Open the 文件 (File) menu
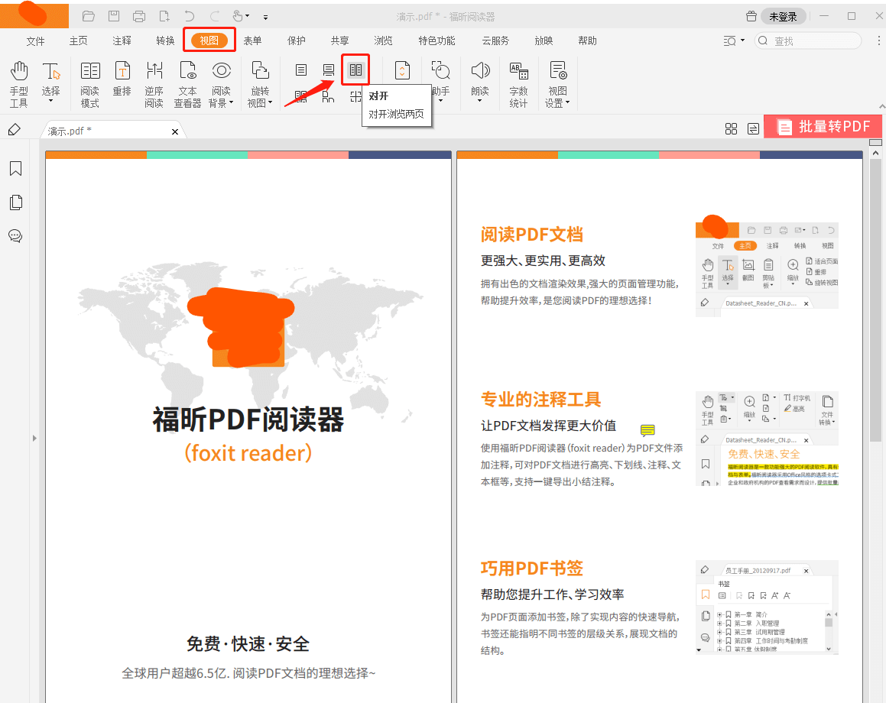The height and width of the screenshot is (703, 886). click(x=35, y=40)
